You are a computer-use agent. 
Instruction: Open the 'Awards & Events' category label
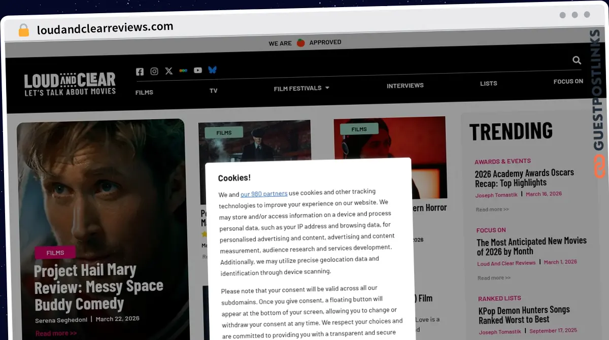click(x=502, y=161)
